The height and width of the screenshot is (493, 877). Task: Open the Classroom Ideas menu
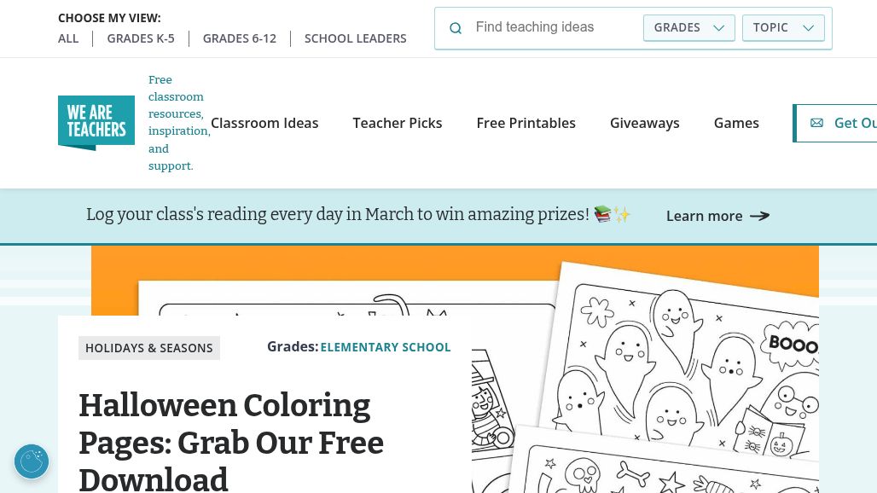point(264,123)
